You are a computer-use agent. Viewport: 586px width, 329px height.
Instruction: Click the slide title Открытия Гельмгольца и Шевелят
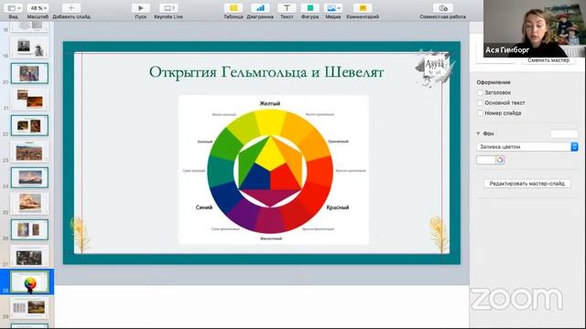coord(266,72)
